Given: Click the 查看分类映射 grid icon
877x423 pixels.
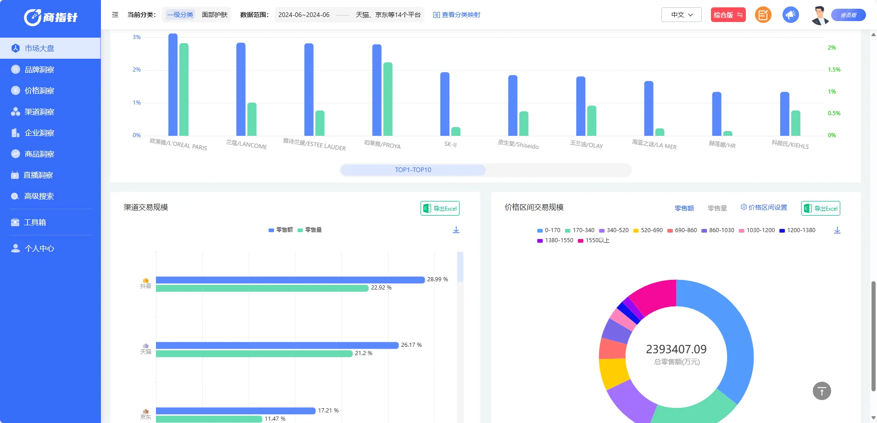Looking at the screenshot, I should pos(437,15).
